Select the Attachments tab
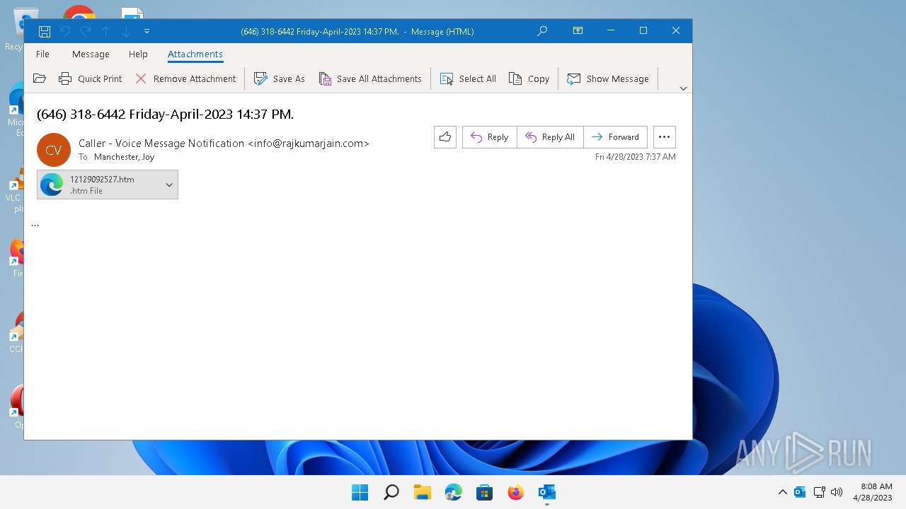This screenshot has height=509, width=906. click(x=195, y=54)
